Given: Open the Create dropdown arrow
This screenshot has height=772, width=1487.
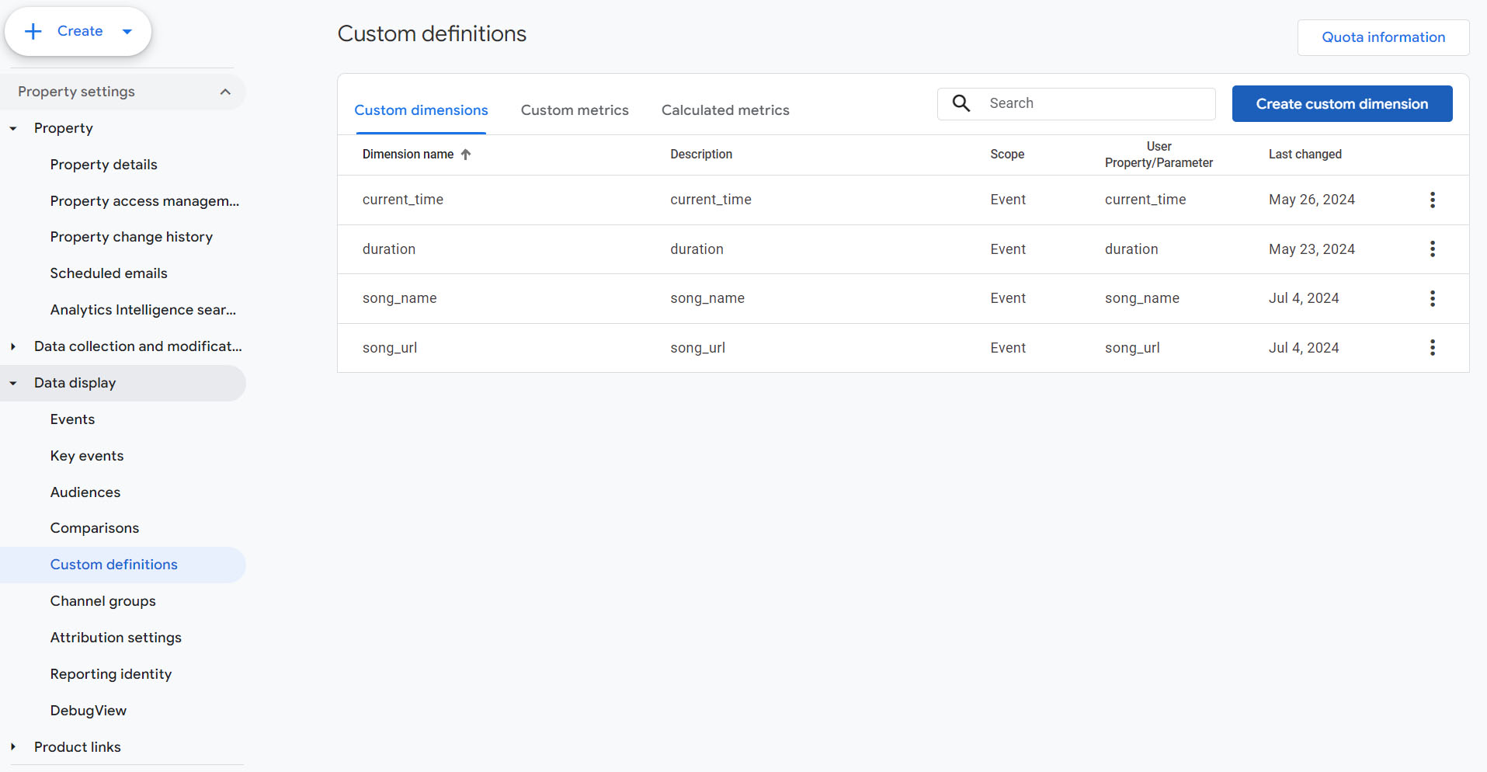Looking at the screenshot, I should click(127, 32).
